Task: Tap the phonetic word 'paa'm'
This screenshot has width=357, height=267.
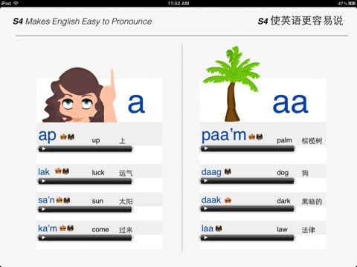Action: click(224, 135)
